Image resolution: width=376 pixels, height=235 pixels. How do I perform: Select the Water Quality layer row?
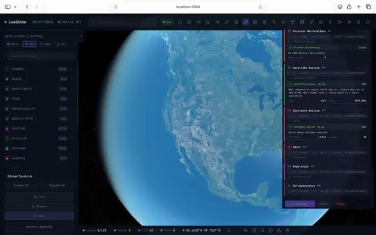pyautogui.click(x=39, y=109)
